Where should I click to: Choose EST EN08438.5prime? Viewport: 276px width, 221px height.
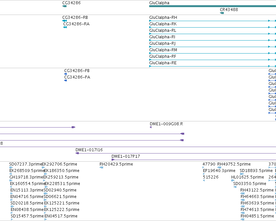[x=27, y=210]
